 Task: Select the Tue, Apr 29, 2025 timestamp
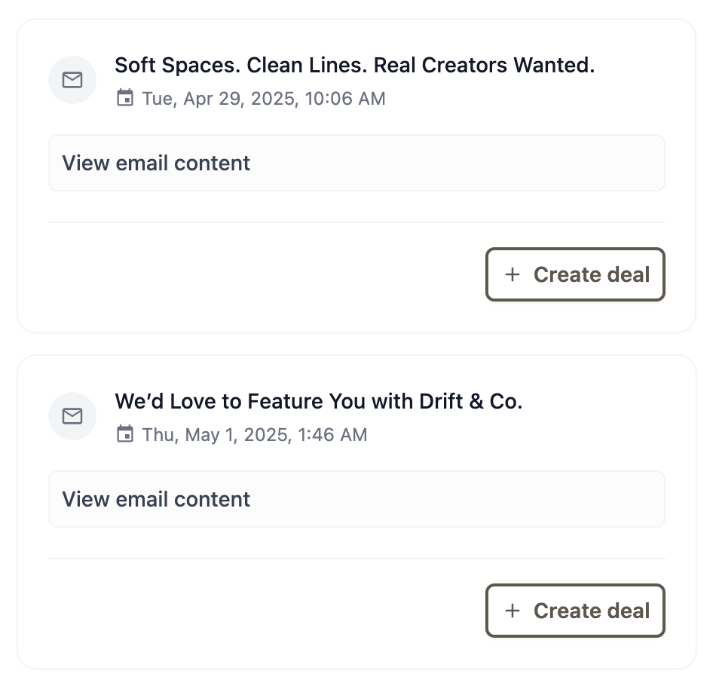264,99
